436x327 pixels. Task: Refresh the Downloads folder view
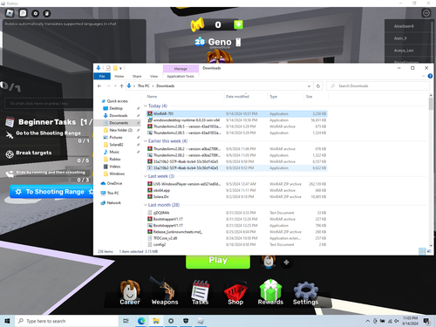point(318,86)
